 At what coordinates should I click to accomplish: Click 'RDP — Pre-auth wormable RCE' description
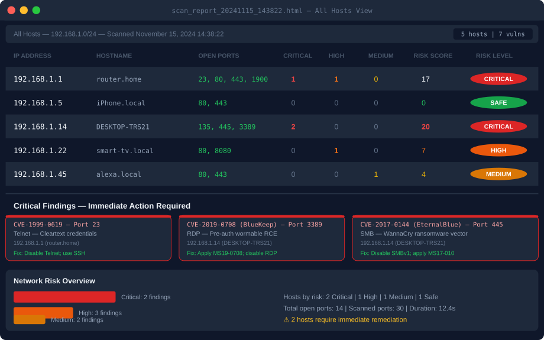pos(232,234)
